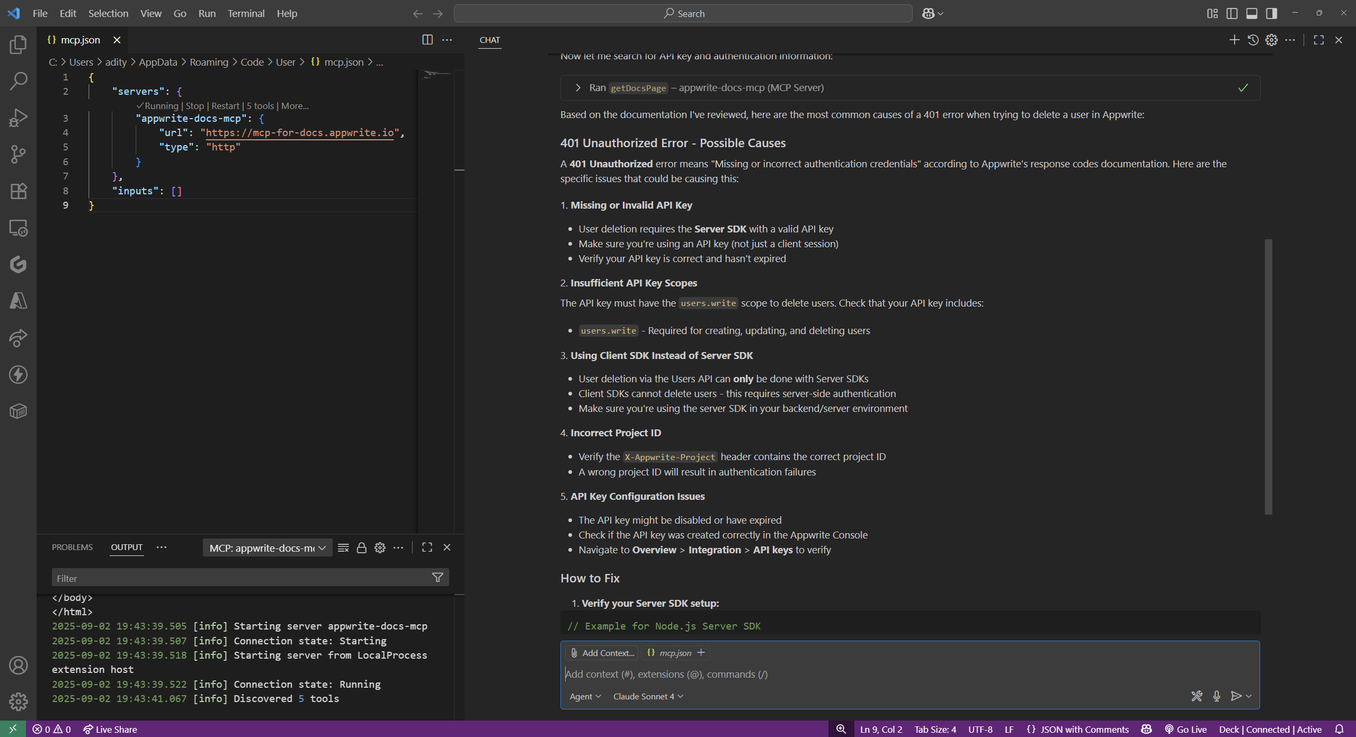Select the mcp.json editor tab
Viewport: 1356px width, 737px height.
pyautogui.click(x=81, y=40)
